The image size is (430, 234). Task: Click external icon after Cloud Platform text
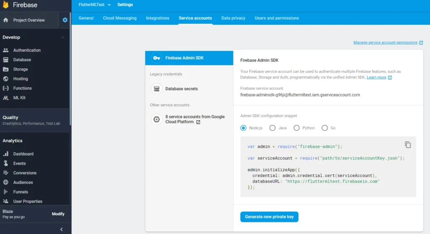(198, 122)
